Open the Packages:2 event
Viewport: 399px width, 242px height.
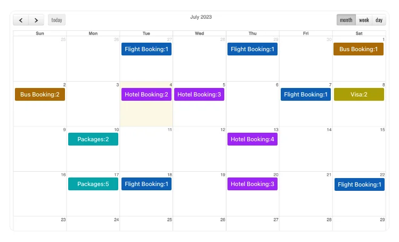click(x=93, y=139)
